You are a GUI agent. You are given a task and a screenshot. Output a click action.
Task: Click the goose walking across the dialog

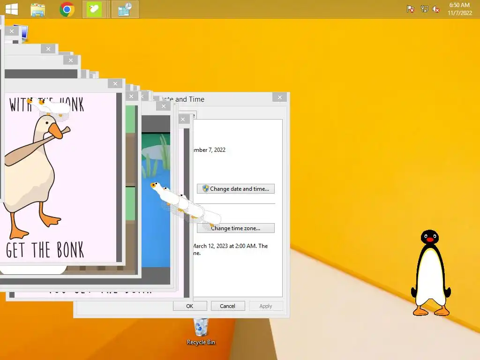186,204
